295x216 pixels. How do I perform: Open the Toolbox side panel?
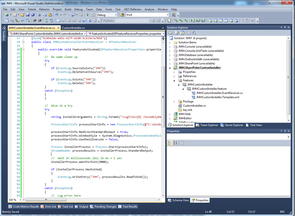(x=3, y=37)
